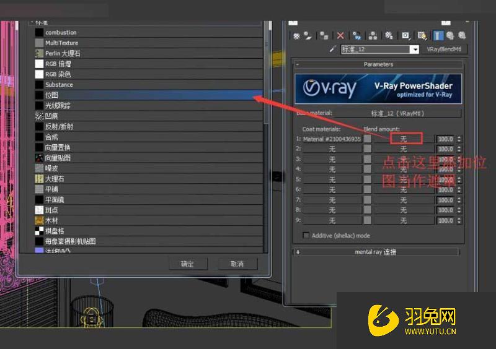Click the Perlin 大理石 map thumbnail icon
Viewport: 496px width, 349px height.
[39, 53]
